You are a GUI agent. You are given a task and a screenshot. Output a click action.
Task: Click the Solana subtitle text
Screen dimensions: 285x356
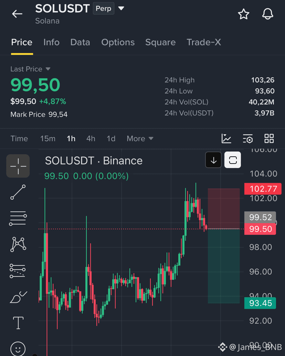47,21
